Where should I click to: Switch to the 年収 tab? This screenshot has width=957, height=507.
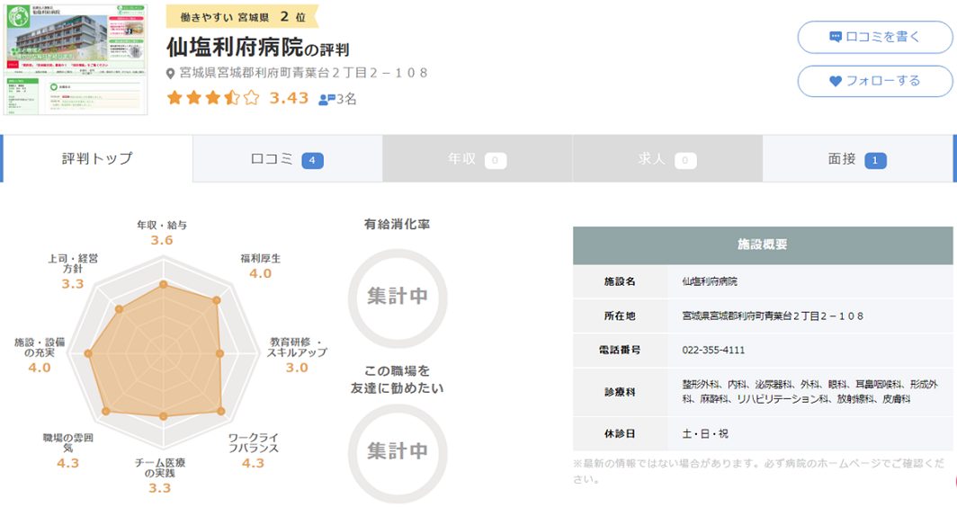478,158
